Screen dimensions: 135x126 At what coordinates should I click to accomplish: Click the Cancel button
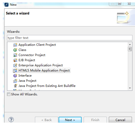point(120,120)
